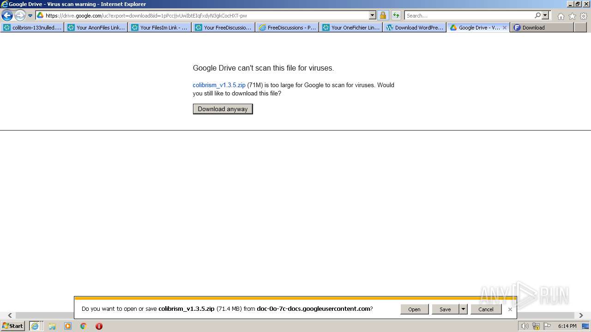Close the download notification bar

click(x=510, y=309)
